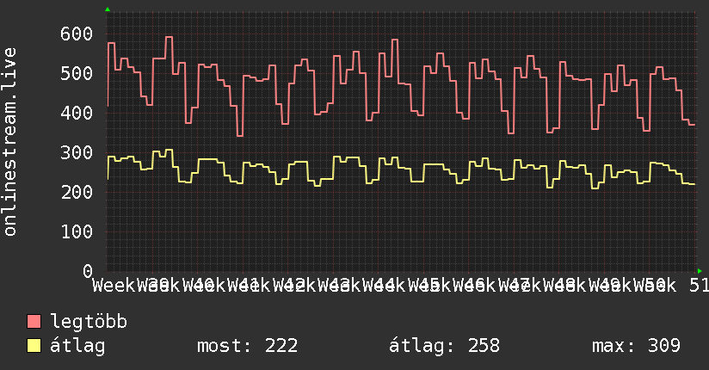Click the onlinestream.live vertical axis title
Screen dimensions: 709x370
point(9,142)
